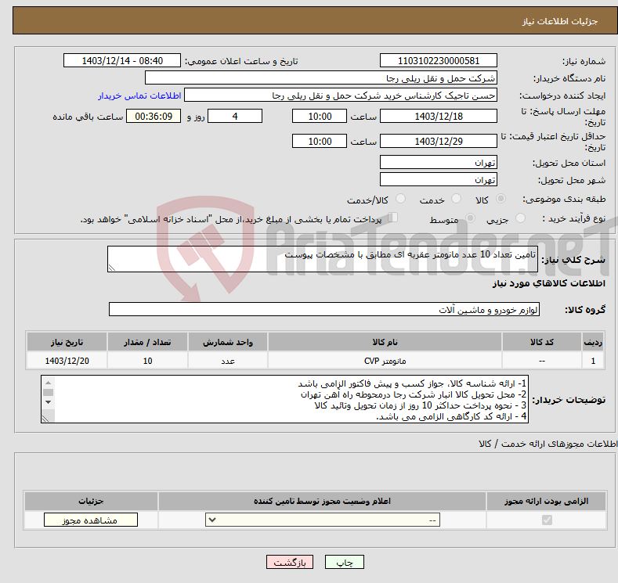Click the price validity date 1403/12/29 field

(x=439, y=141)
